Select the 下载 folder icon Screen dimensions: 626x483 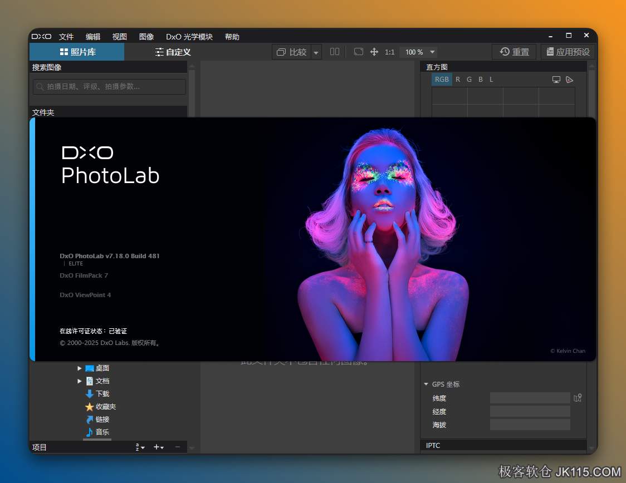90,393
